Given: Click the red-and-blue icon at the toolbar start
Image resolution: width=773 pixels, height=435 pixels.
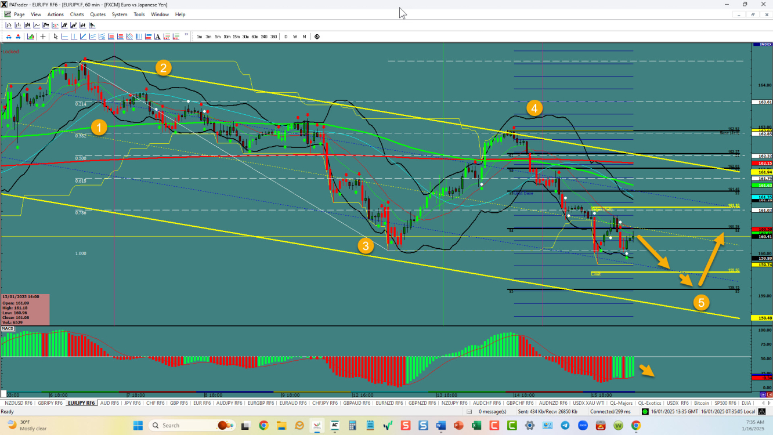Looking at the screenshot, I should (9, 37).
